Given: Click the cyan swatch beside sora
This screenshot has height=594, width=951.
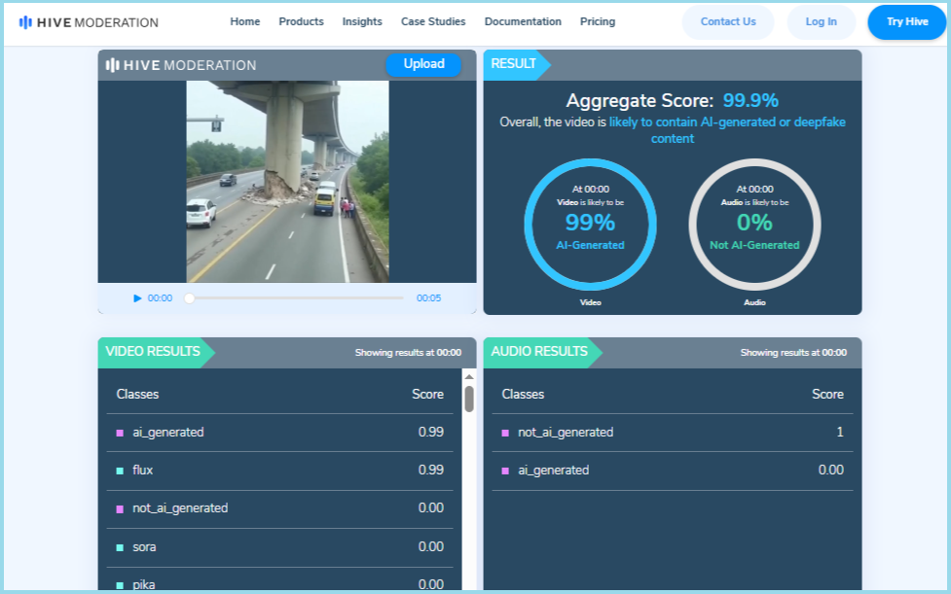Looking at the screenshot, I should pyautogui.click(x=120, y=548).
